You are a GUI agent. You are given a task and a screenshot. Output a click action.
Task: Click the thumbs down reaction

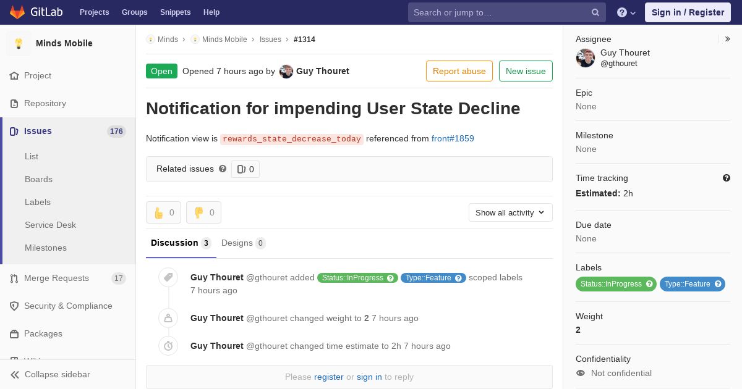(x=203, y=212)
